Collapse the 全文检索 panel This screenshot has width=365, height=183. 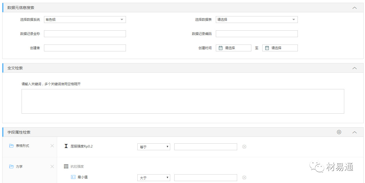click(355, 68)
